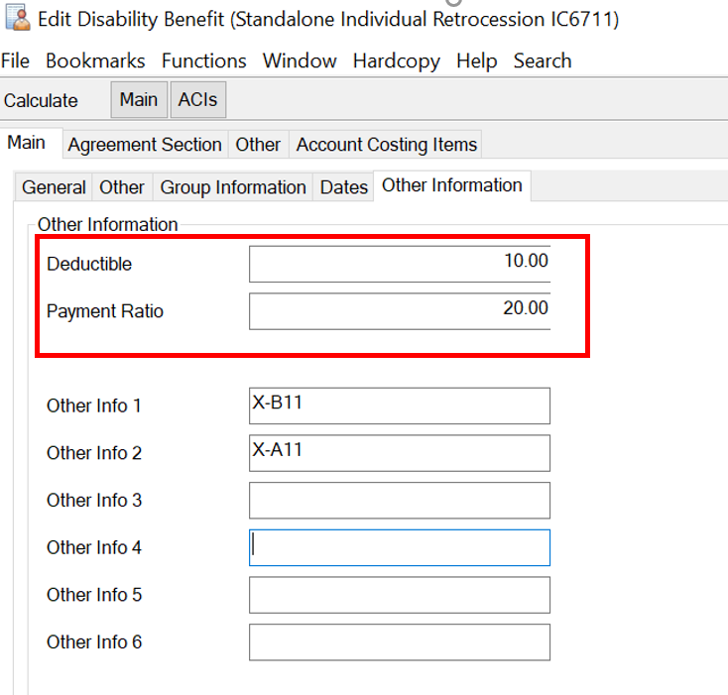
Task: Open the File menu
Action: click(15, 60)
